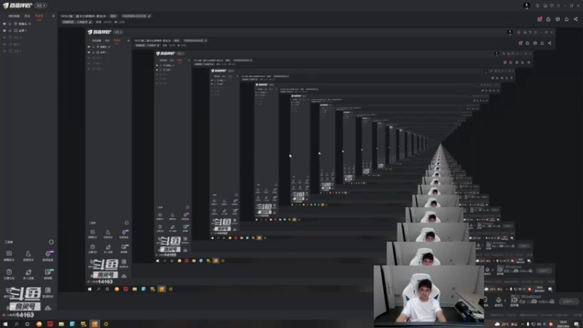
Task: Open the toolbox tool with green badge
Action: point(48,274)
